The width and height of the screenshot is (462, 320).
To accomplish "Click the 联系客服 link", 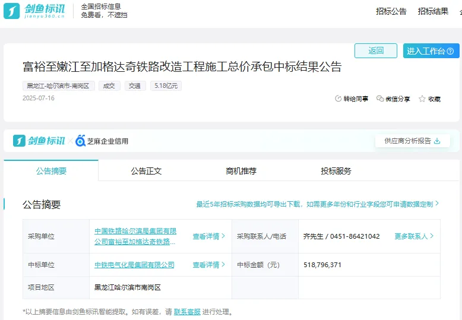I will pyautogui.click(x=186, y=312).
